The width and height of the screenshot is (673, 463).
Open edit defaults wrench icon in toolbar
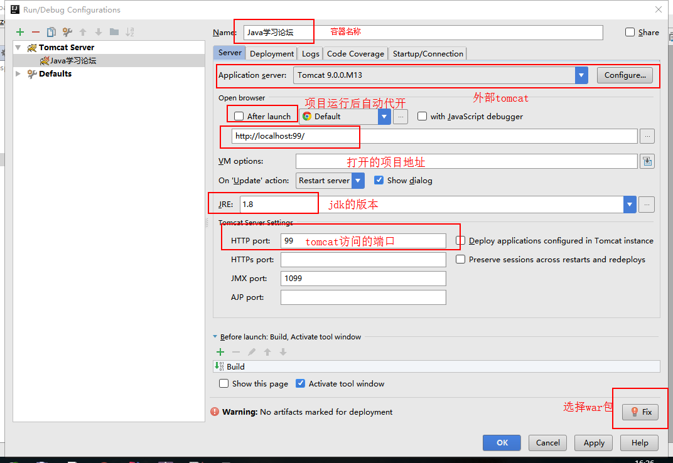[x=67, y=32]
